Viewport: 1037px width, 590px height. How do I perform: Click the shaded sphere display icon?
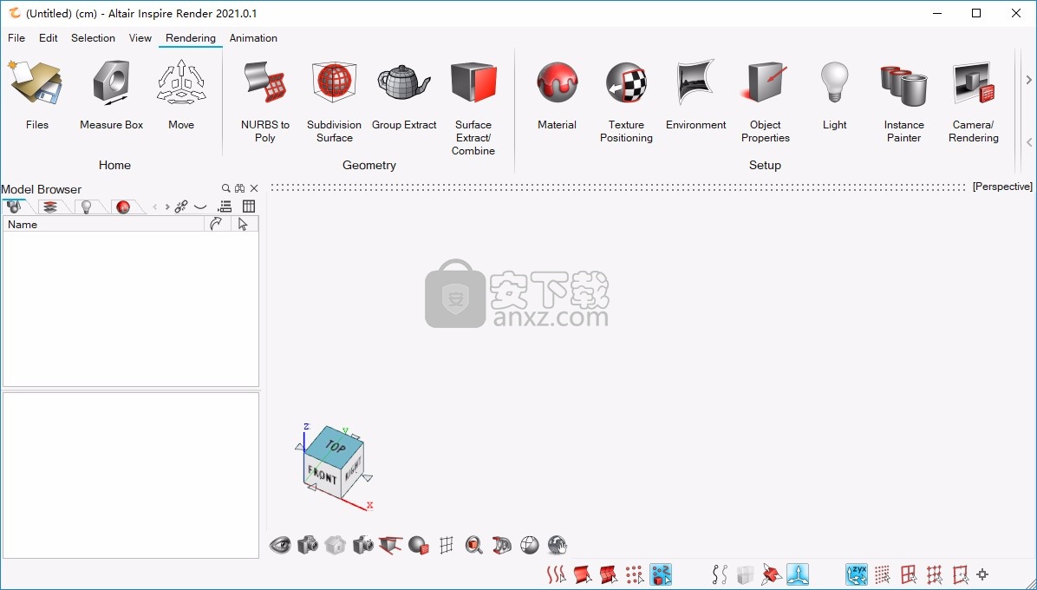[419, 545]
